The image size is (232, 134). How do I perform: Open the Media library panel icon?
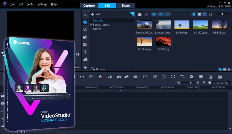(85, 22)
